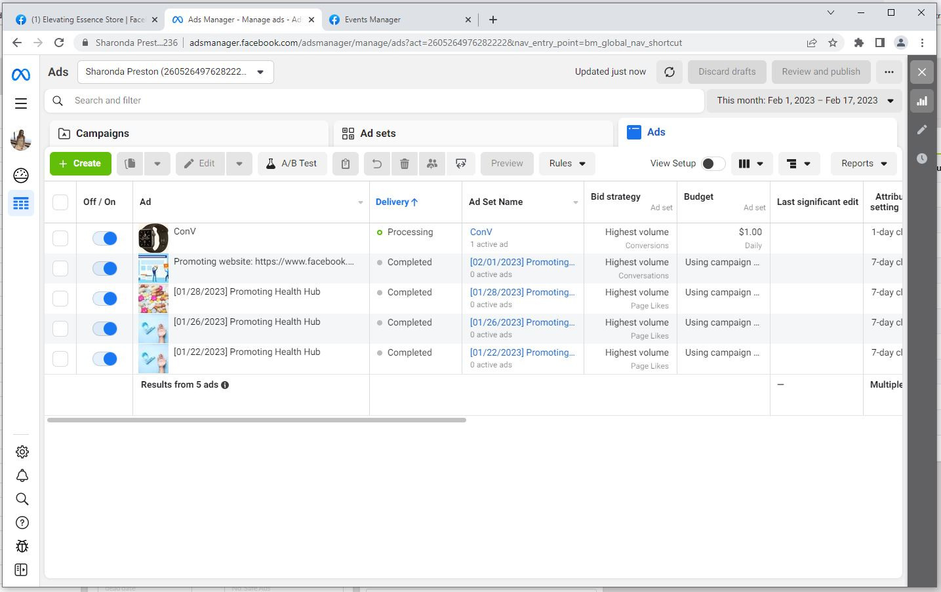This screenshot has height=592, width=941.
Task: Bookmark page with the star icon
Action: click(x=833, y=43)
